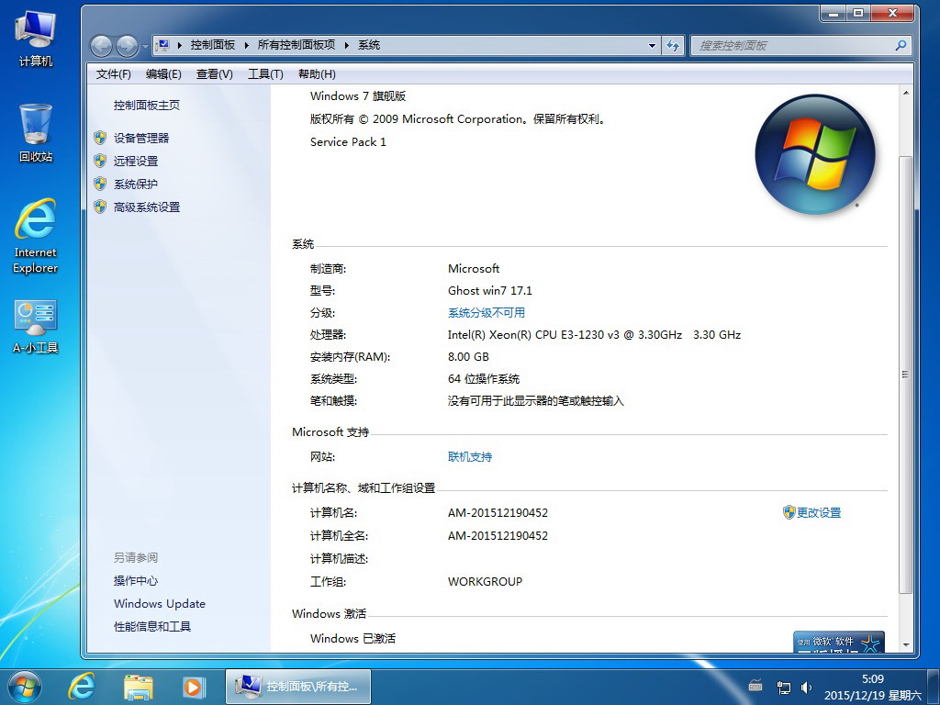Maximize the System control panel window
The height and width of the screenshot is (705, 940).
(x=858, y=13)
